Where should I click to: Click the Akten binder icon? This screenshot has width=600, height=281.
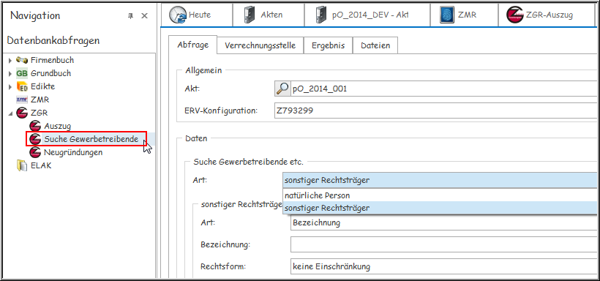[x=250, y=15]
